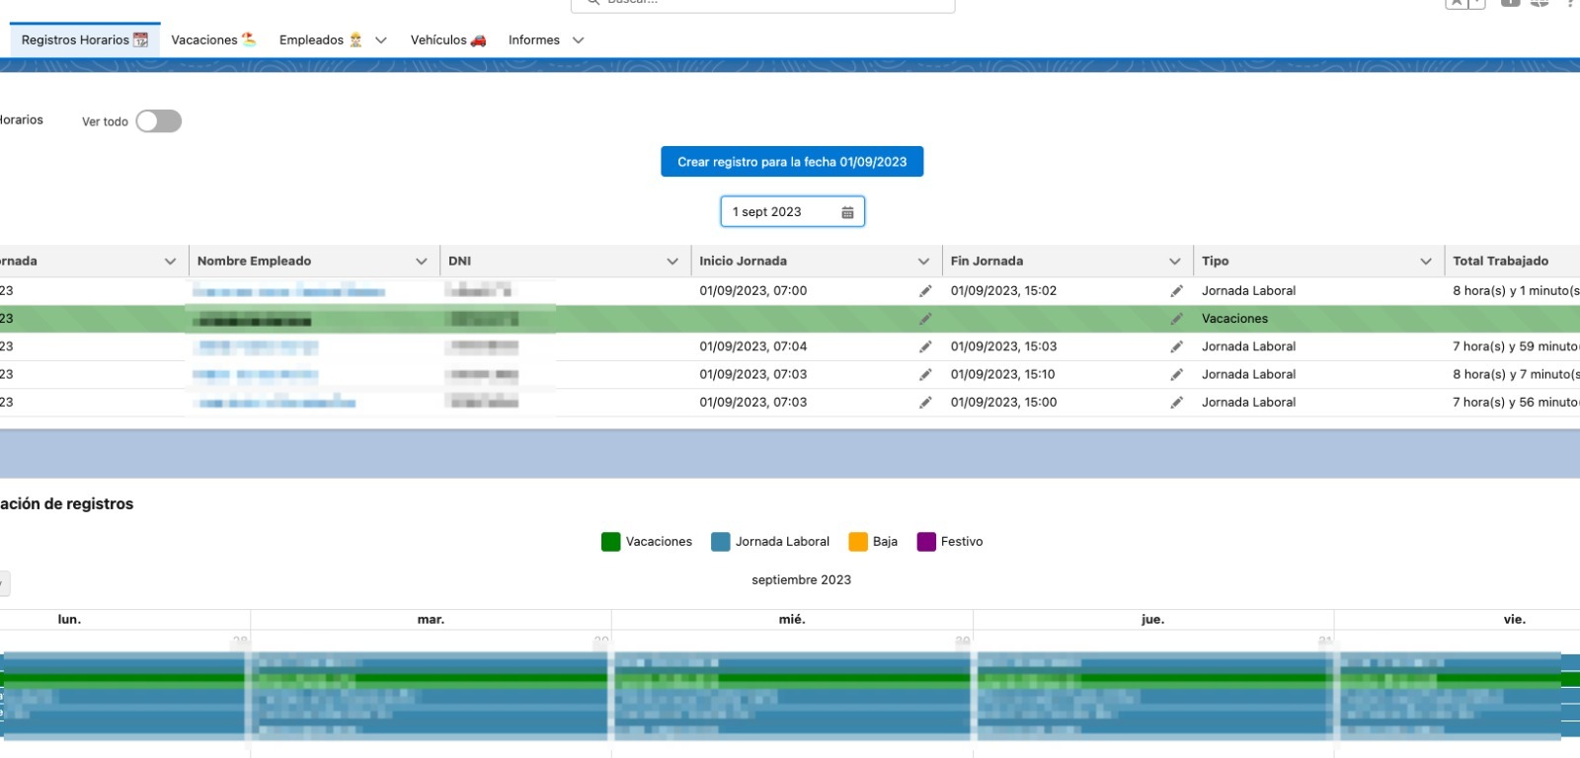1580x758 pixels.
Task: Edit Fin Jornada 01/09/2023, 15:00 pencil
Action: 1176,402
